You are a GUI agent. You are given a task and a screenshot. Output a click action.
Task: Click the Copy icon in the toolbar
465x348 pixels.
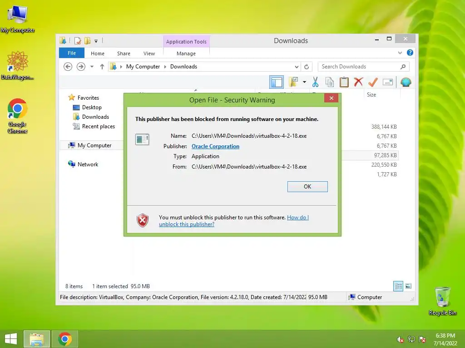point(330,82)
